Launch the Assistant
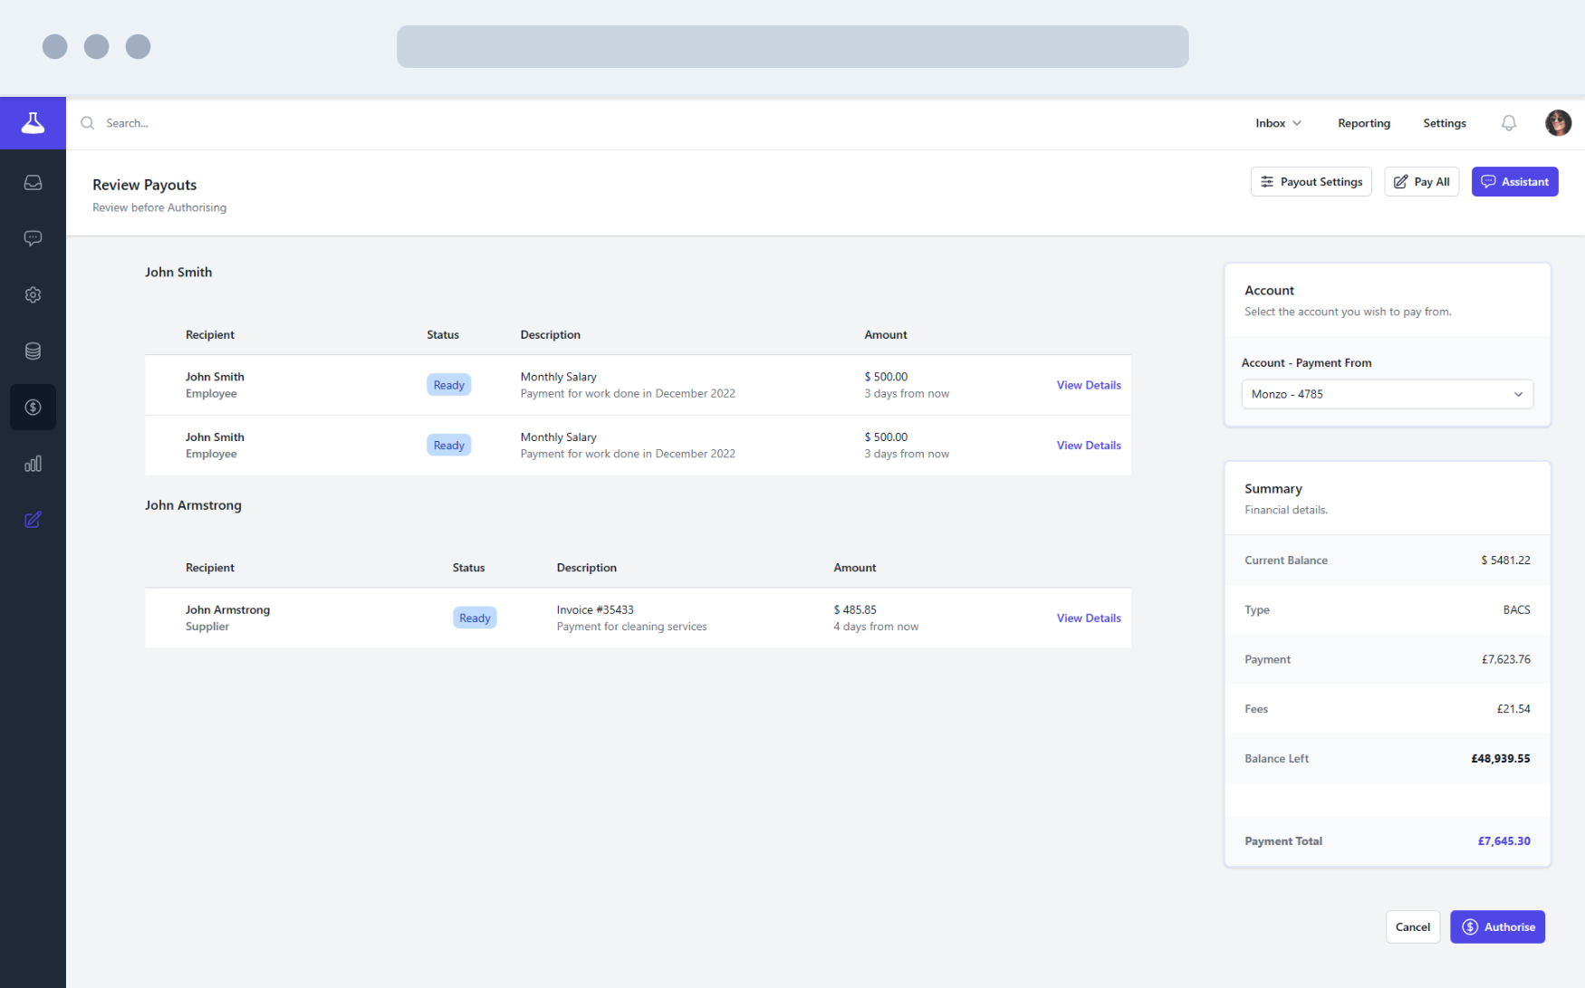Screen dimensions: 1585x988 point(1514,182)
